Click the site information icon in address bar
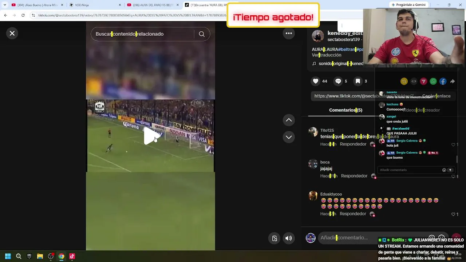Image resolution: width=466 pixels, height=262 pixels. click(33, 15)
